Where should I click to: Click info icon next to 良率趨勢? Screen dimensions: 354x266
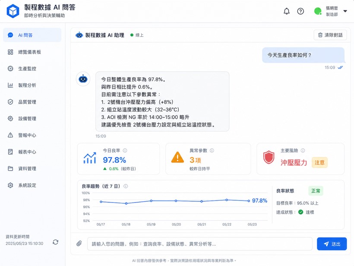pyautogui.click(x=126, y=186)
